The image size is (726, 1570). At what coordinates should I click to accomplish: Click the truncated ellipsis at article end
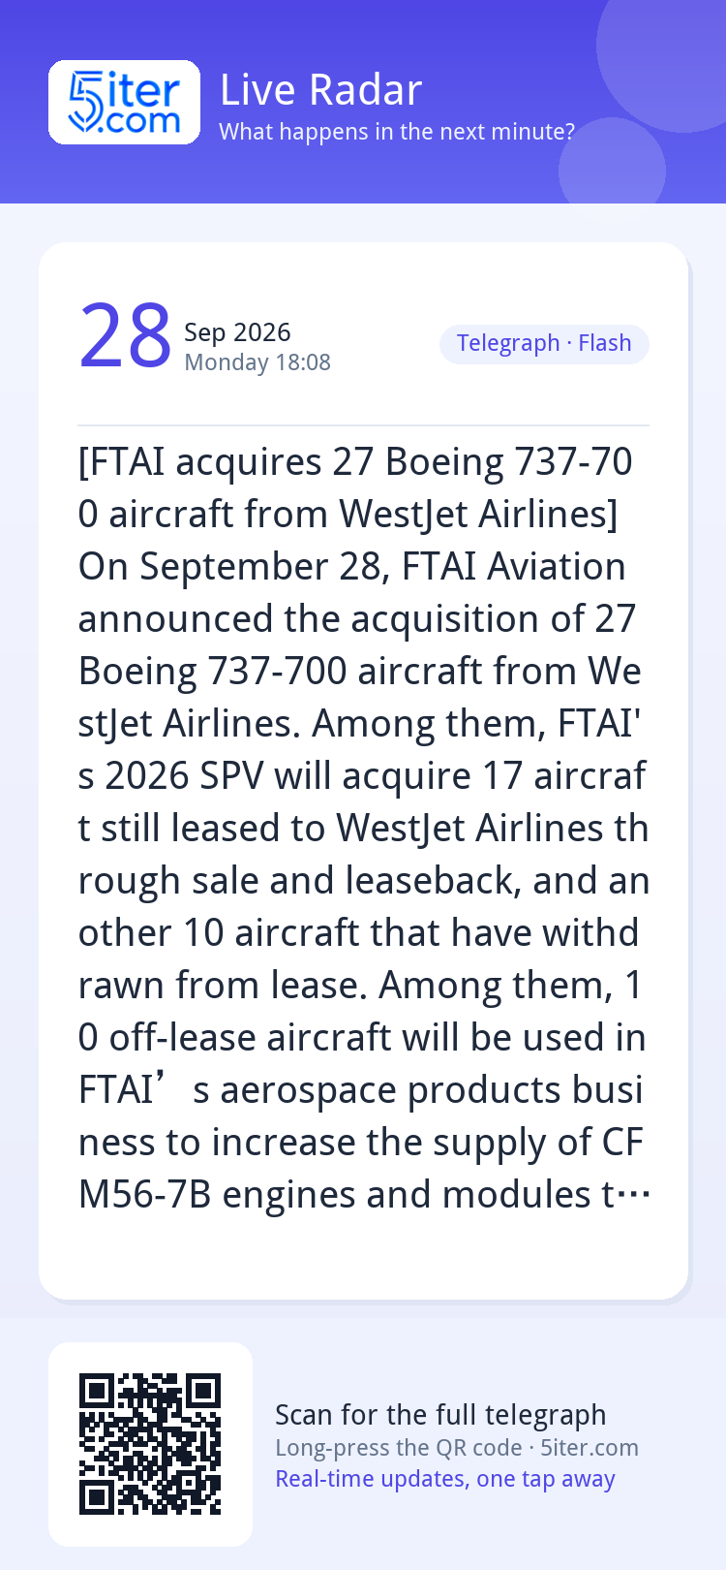(x=633, y=1196)
